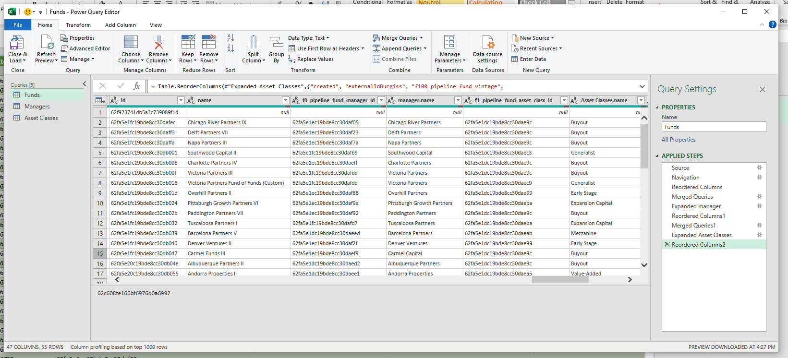Open the Add Column tab
This screenshot has height=358, width=788.
121,25
